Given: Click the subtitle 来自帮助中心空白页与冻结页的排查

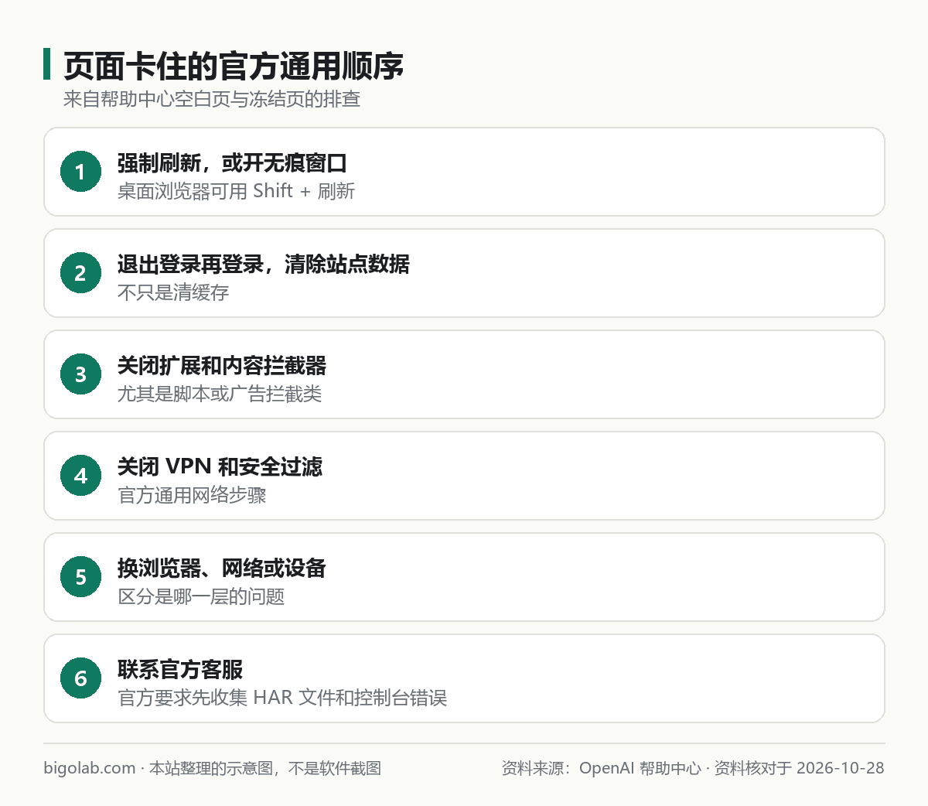Looking at the screenshot, I should [x=212, y=99].
